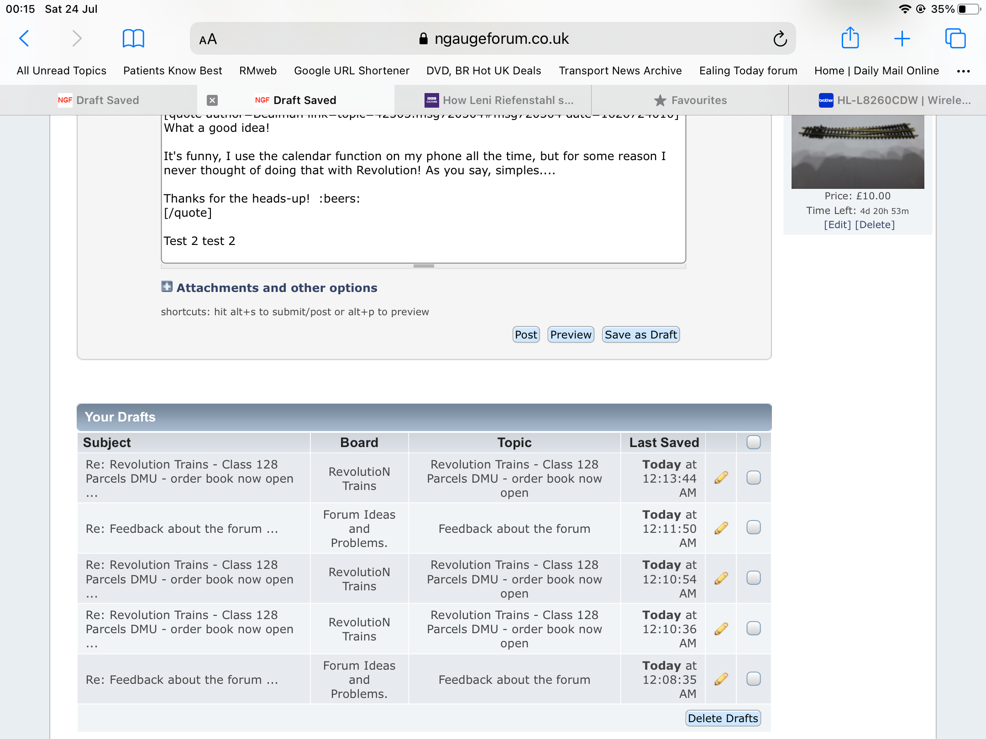Tap the battery indicator in status bar
The image size is (986, 739).
tap(969, 9)
